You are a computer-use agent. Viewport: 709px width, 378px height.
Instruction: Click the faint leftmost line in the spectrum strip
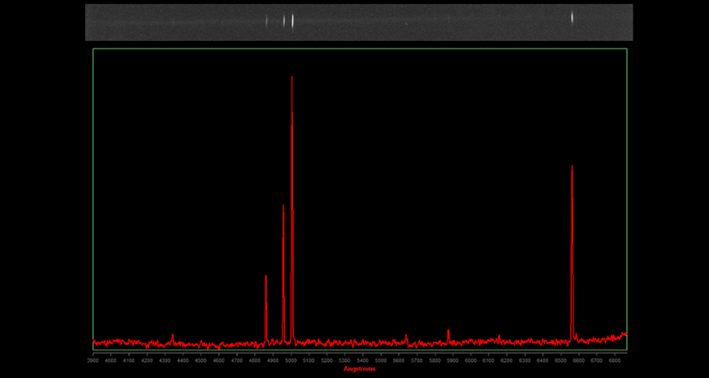173,22
